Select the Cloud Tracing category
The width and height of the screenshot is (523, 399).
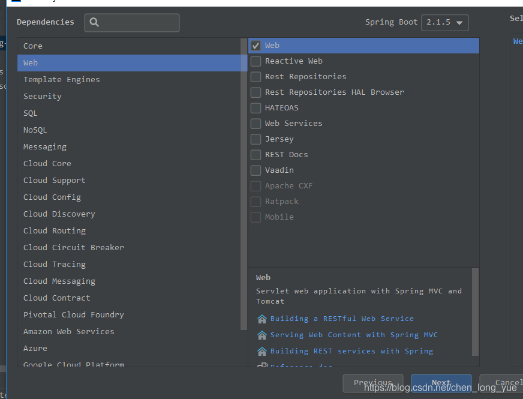click(130, 264)
